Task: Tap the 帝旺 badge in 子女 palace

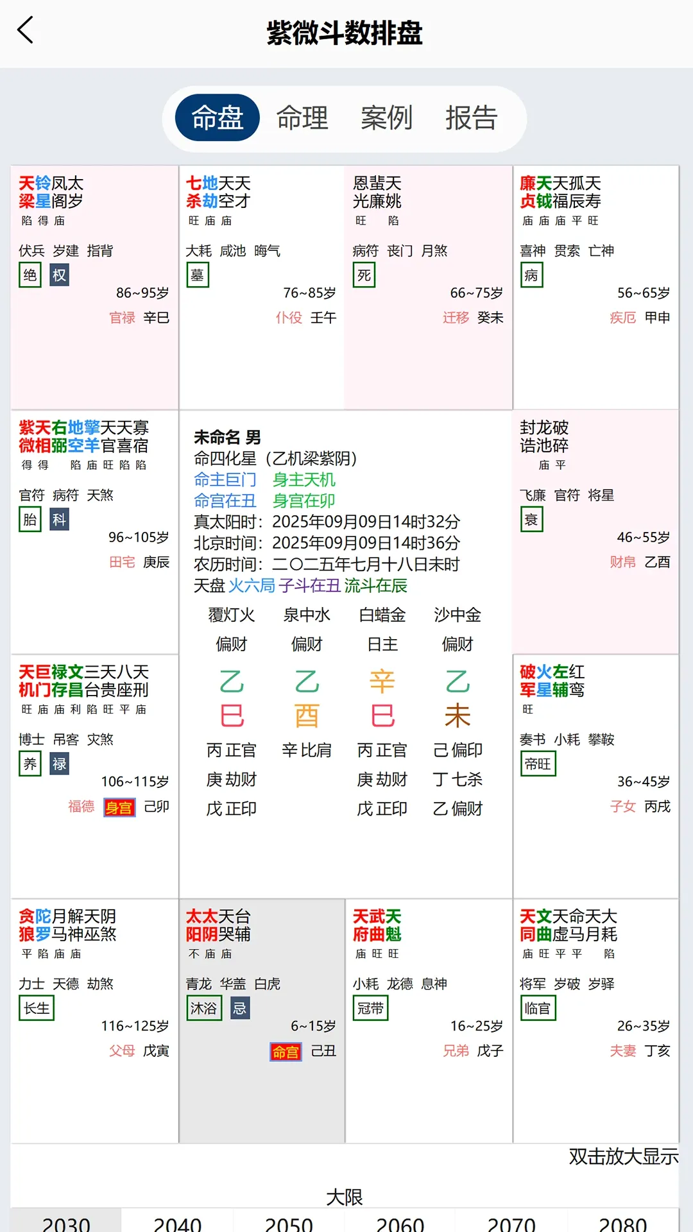Action: 538,764
